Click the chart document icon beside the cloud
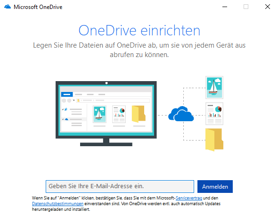 click(214, 114)
